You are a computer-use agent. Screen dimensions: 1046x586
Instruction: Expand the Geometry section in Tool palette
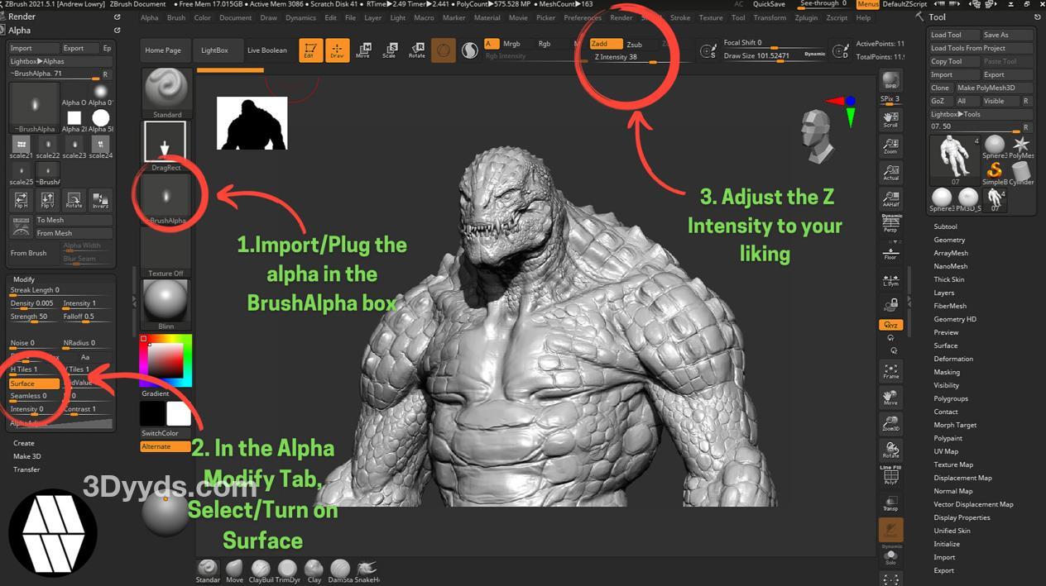(x=949, y=240)
